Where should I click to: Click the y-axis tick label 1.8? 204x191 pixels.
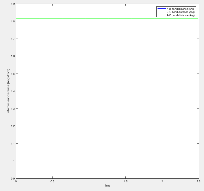[13, 22]
